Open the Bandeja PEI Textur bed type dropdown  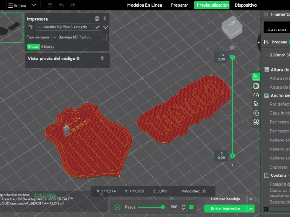pos(79,37)
